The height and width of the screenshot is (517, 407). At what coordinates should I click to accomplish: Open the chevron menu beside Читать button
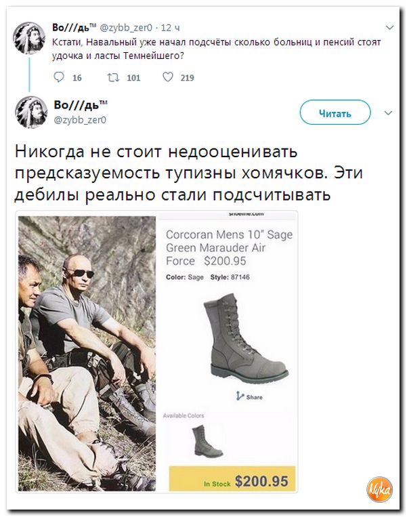(388, 113)
